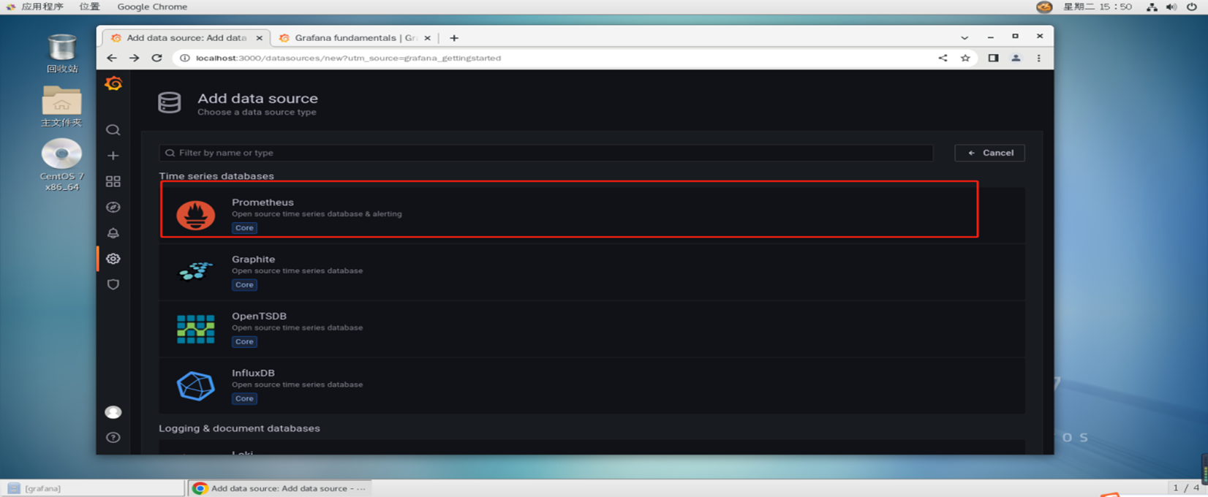Open the Server Admin shield icon
Viewport: 1208px width, 497px height.
pos(113,284)
